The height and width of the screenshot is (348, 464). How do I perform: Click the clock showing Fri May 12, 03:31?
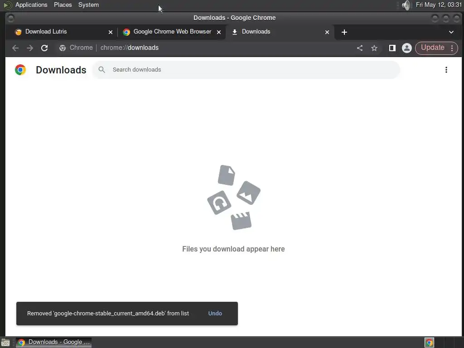(439, 5)
